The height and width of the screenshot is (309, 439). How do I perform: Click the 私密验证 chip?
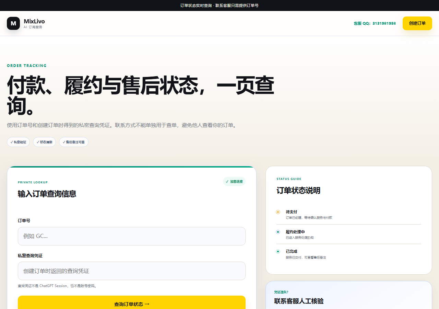coord(18,142)
